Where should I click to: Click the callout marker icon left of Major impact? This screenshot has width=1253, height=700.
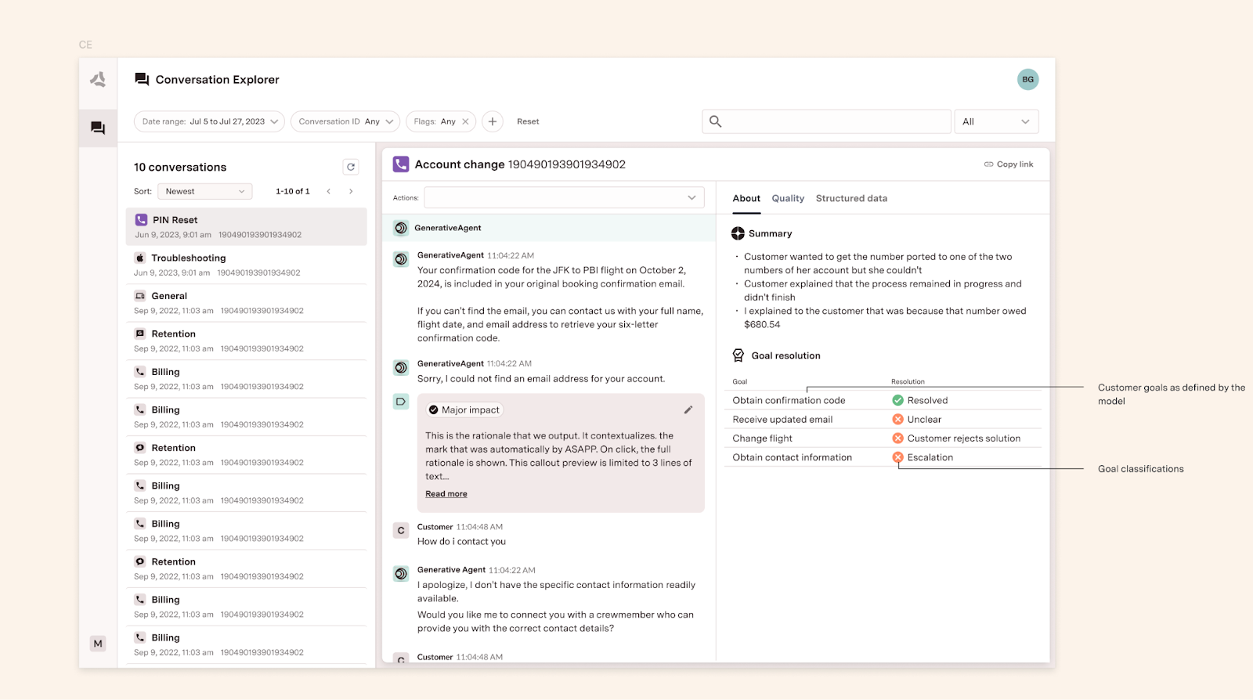coord(401,402)
